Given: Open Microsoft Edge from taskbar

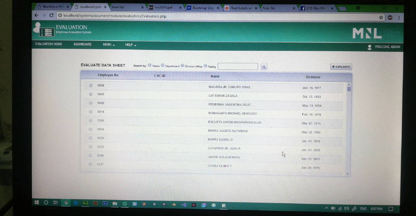Looking at the screenshot, I should [76, 203].
